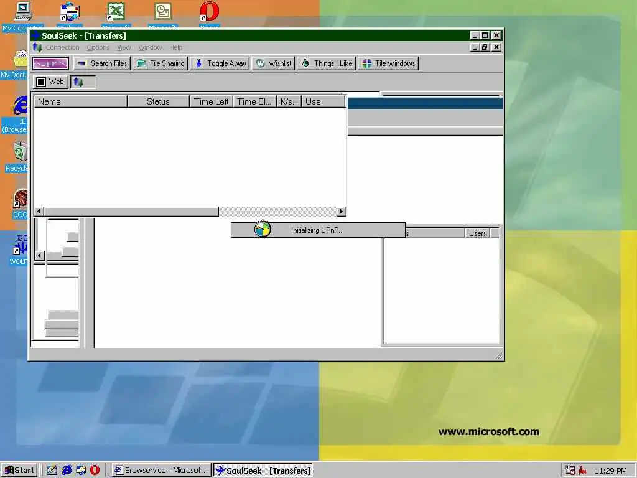This screenshot has height=478, width=637.
Task: Open Things I Like
Action: point(326,63)
